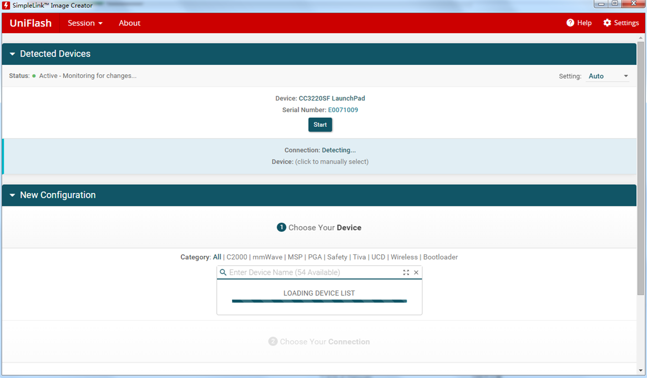Viewport: 647px width, 378px height.
Task: Open Settings via the gear icon
Action: click(x=607, y=23)
